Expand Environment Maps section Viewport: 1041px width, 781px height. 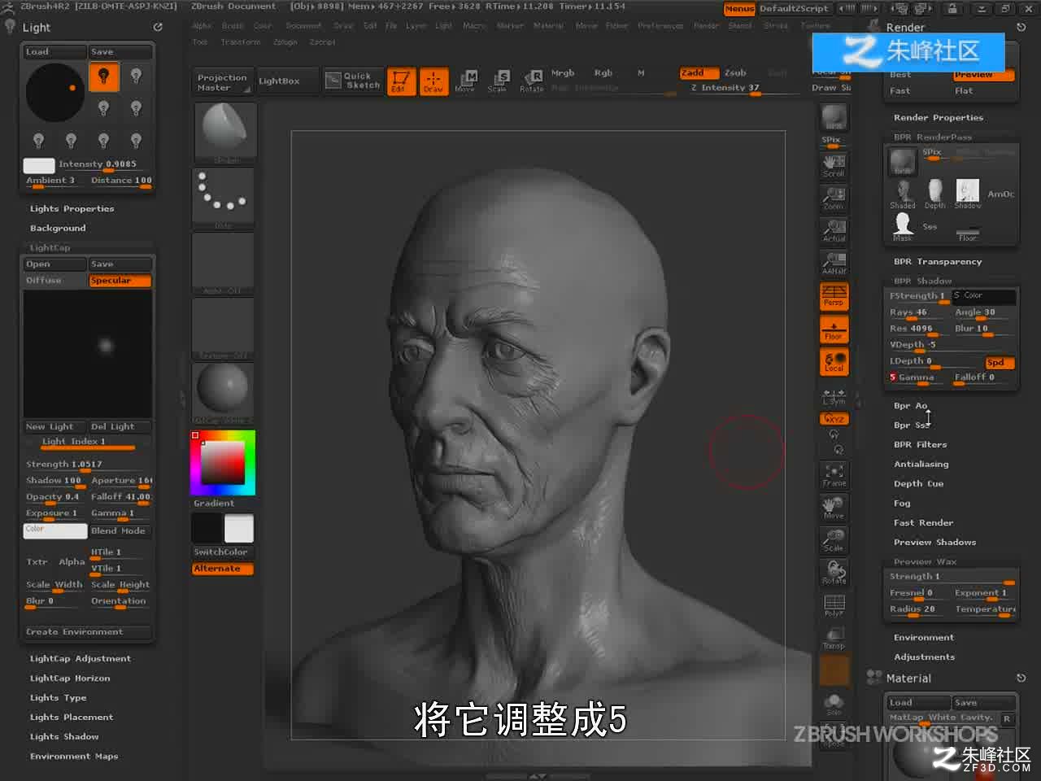coord(74,757)
